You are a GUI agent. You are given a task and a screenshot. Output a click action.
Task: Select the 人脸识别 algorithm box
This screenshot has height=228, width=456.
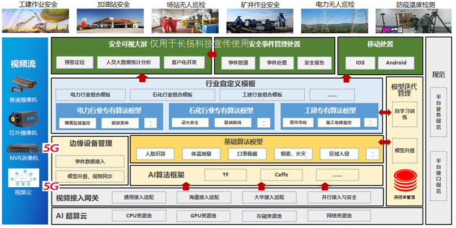pos(155,153)
